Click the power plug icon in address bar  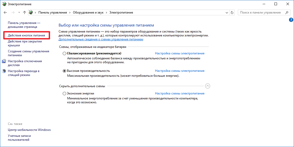(x=31, y=12)
